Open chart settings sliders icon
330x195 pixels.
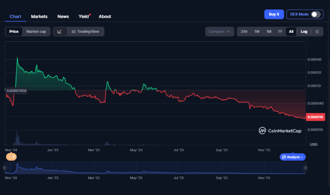click(x=317, y=31)
